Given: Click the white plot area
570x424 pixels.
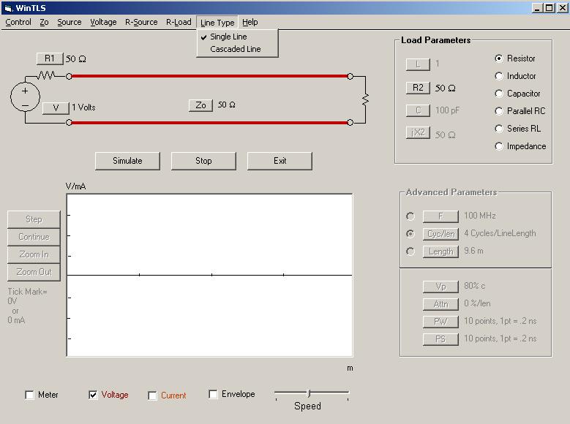Looking at the screenshot, I should coord(209,275).
